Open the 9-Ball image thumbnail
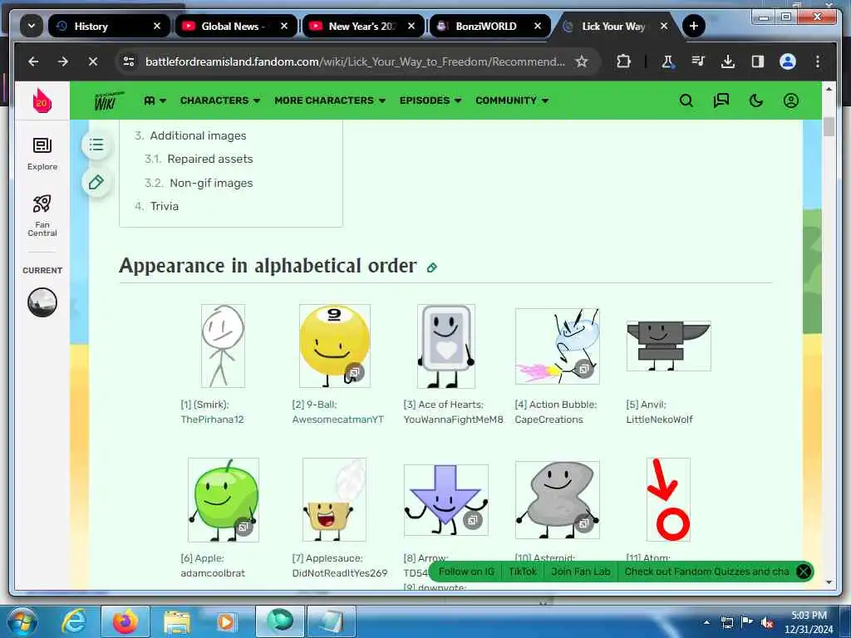 tap(335, 346)
